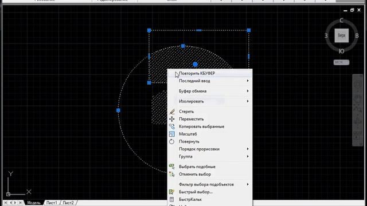Click the Повернуть rotate icon
The image size is (367, 206).
point(172,141)
